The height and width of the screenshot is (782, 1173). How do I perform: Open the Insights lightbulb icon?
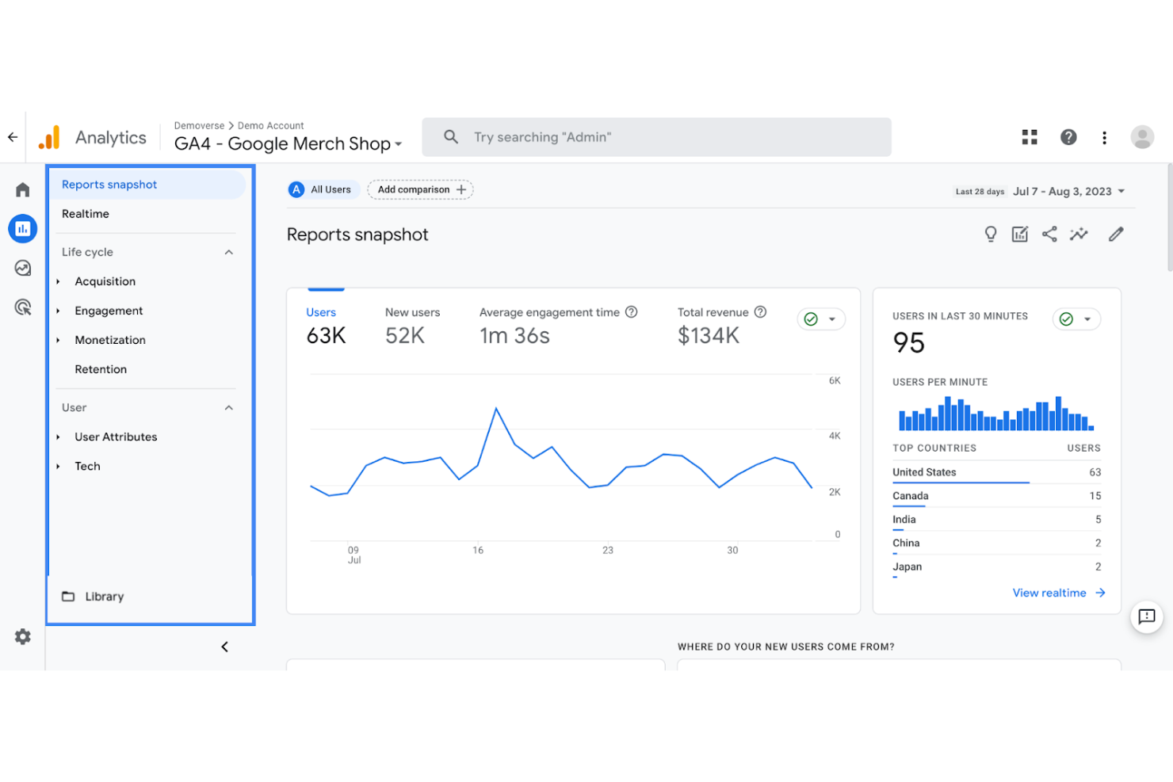click(991, 234)
